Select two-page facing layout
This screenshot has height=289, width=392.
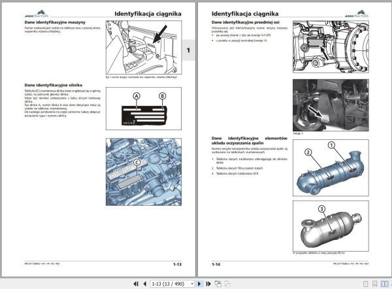[x=385, y=284]
